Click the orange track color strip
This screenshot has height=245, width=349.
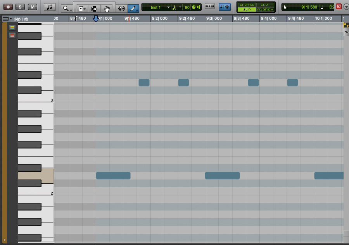[x=4, y=133]
